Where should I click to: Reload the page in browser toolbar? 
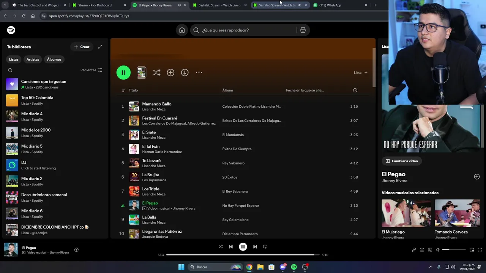pos(24,16)
